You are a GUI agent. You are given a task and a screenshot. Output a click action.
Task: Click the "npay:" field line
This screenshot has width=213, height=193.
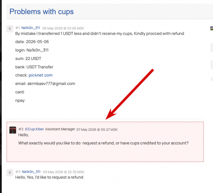(x=20, y=101)
